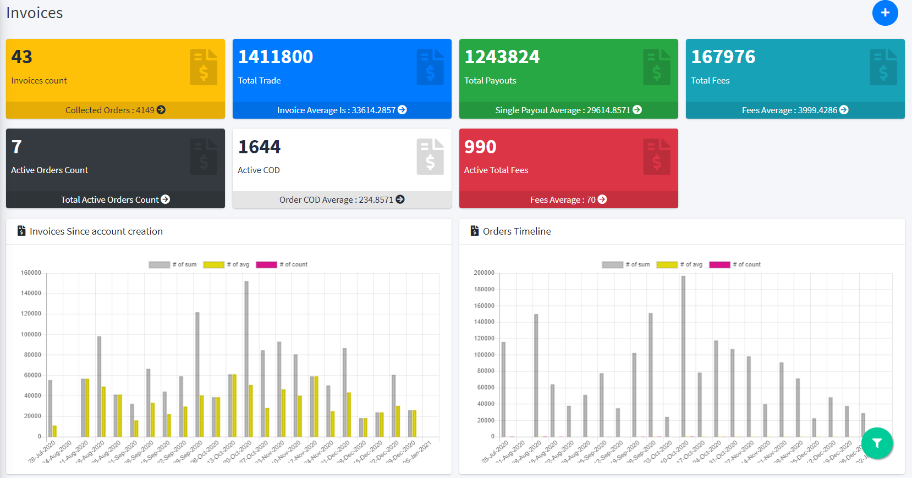Viewport: 912px width, 478px height.
Task: Click the 'Orders Timeline' panel title
Action: (517, 231)
